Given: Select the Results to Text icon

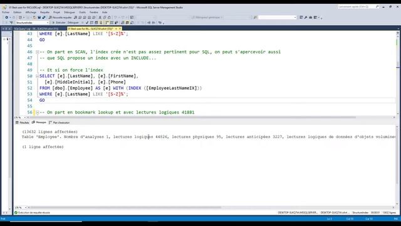Looking at the screenshot, I should pyautogui.click(x=123, y=23).
